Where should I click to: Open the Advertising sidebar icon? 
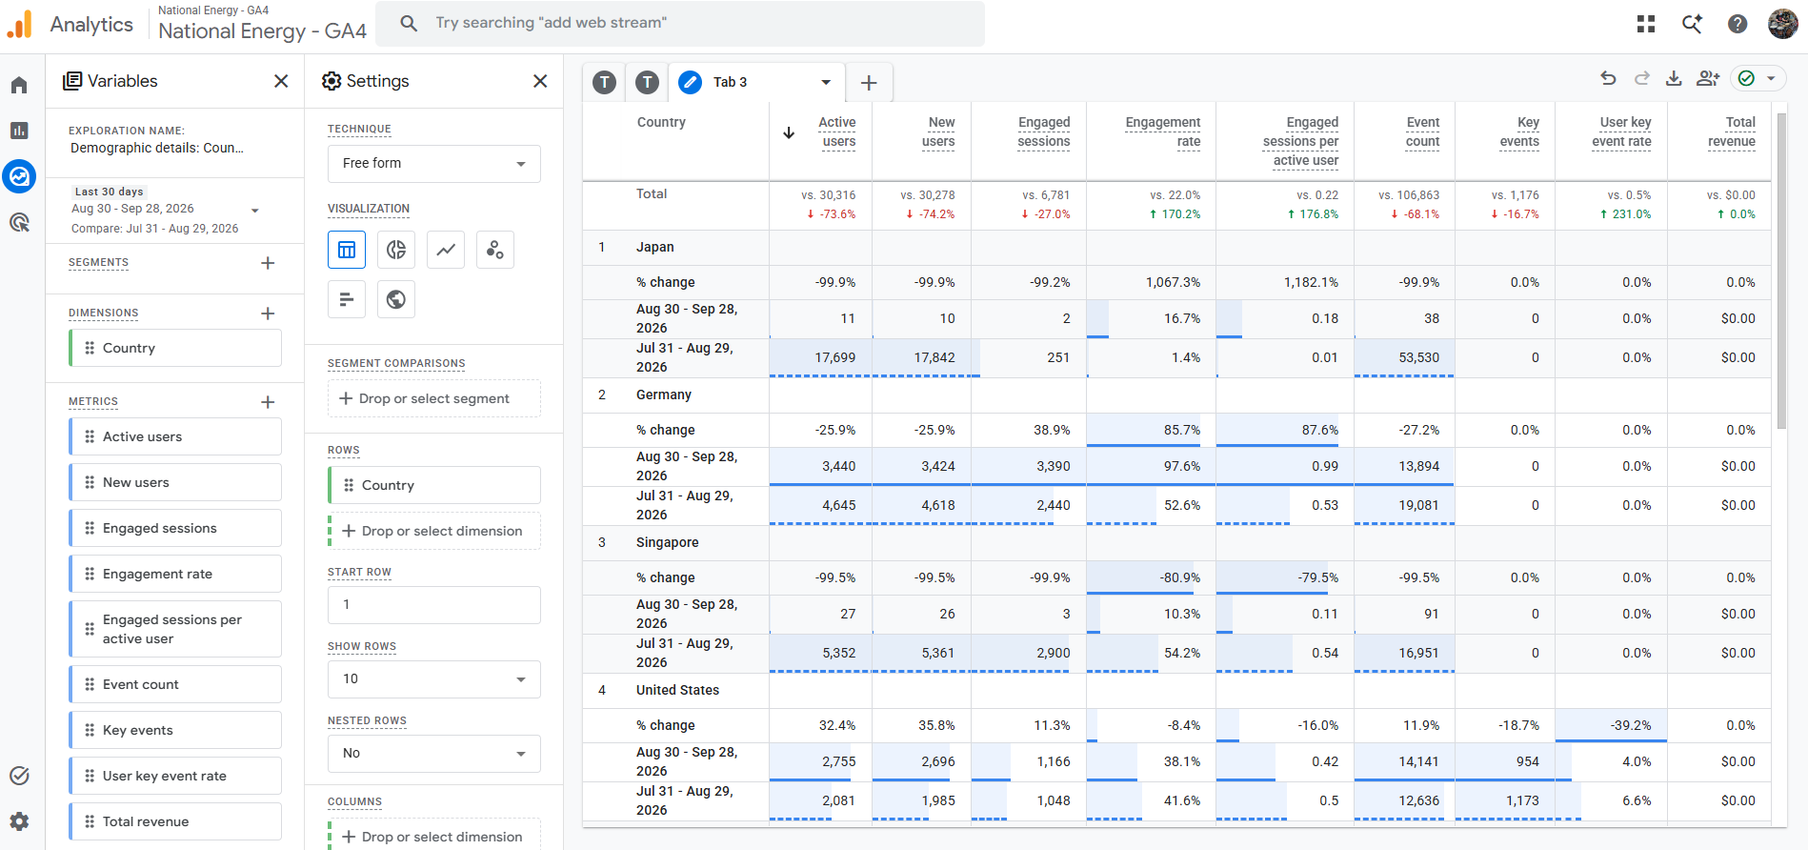19,222
